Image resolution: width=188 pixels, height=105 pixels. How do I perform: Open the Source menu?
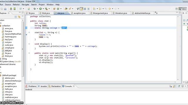pyautogui.click(x=8, y=5)
